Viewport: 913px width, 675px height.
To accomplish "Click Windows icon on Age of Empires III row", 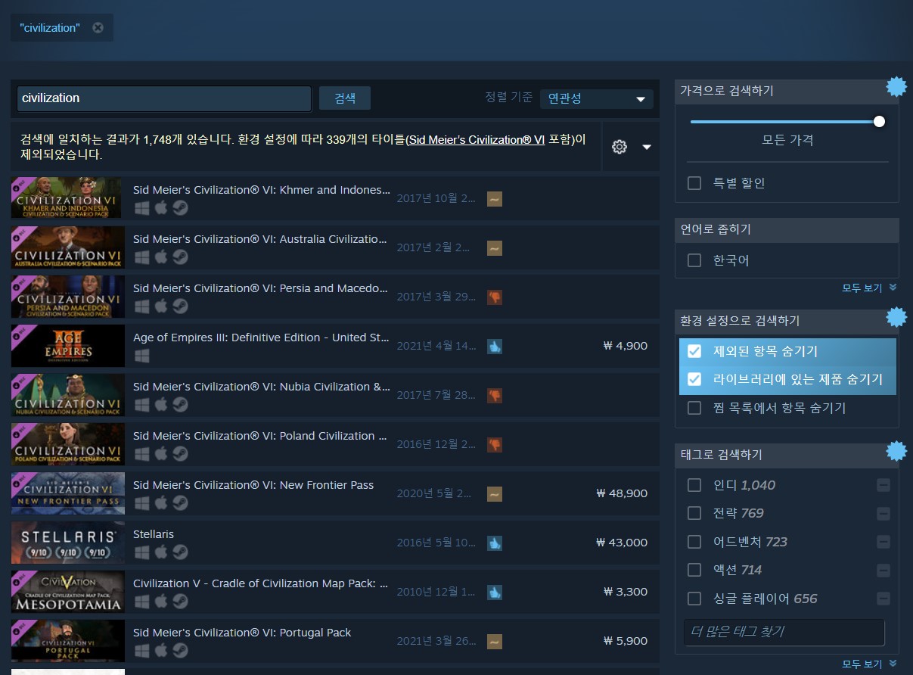I will pyautogui.click(x=141, y=355).
